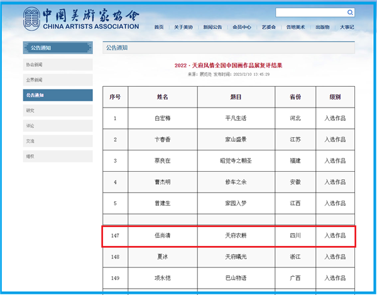
Task: Open 交流 in the left sidebar
Action: [57, 141]
